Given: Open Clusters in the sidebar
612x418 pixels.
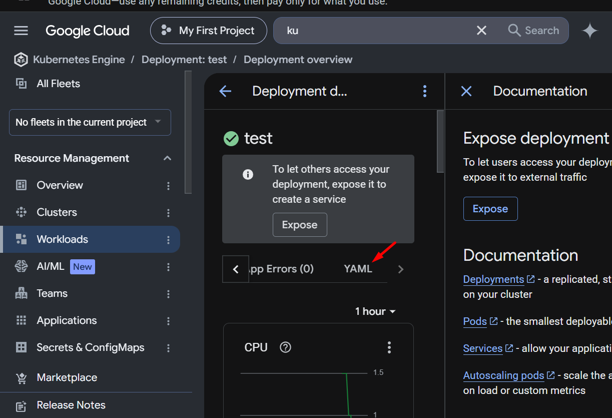Looking at the screenshot, I should tap(57, 212).
